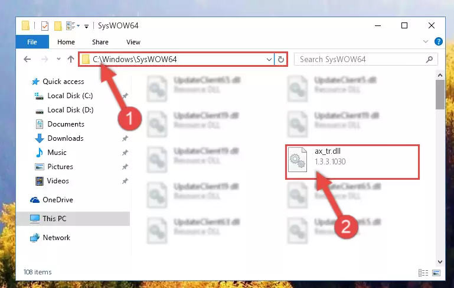Open the address bar history dropdown
Screen dimensions: 454x288
click(x=269, y=60)
